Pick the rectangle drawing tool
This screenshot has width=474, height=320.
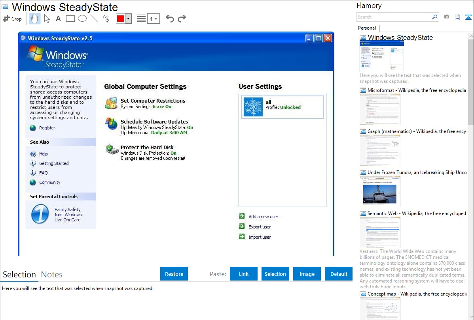(x=70, y=19)
